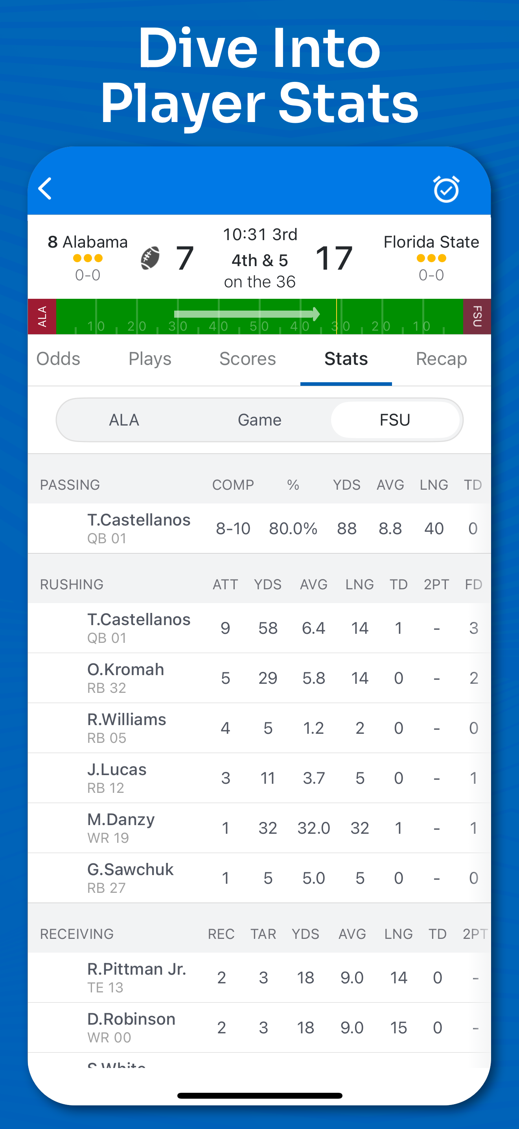
Task: Switch stats to ALA team segment
Action: [124, 420]
